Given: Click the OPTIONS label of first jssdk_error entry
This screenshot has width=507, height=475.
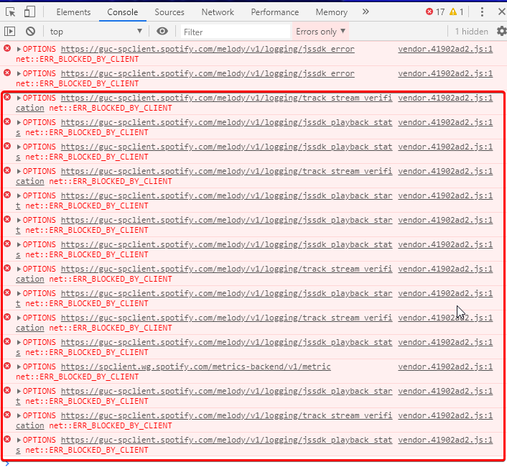Looking at the screenshot, I should [39, 49].
